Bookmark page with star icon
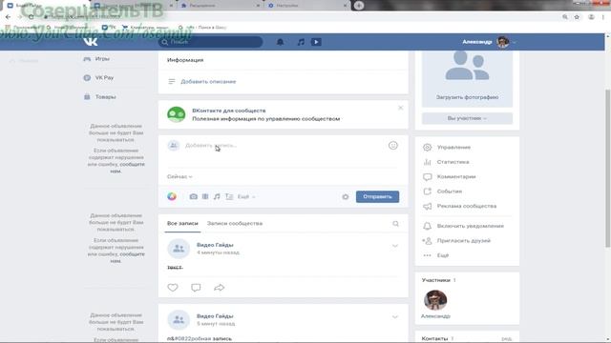Screen dimensions: 611x343 click(x=577, y=17)
